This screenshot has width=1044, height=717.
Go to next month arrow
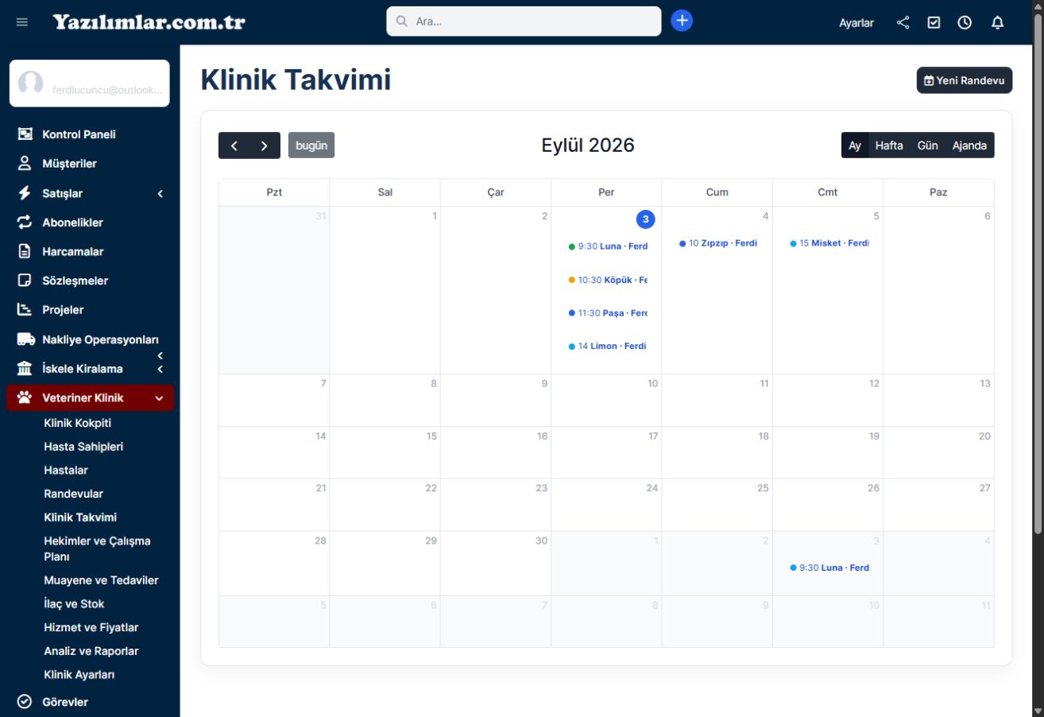pos(265,145)
